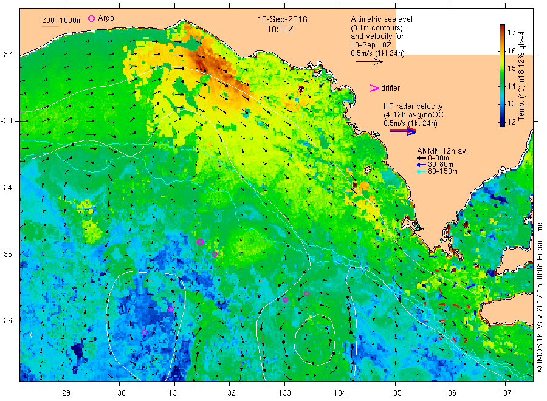Click the '-36' latitude axis label
The width and height of the screenshot is (547, 401).
coord(6,320)
